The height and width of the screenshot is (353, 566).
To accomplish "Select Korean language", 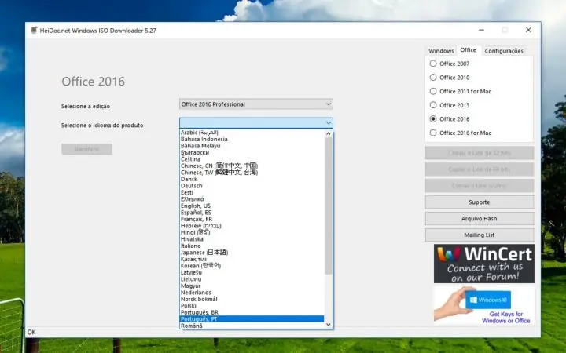I will [252, 266].
